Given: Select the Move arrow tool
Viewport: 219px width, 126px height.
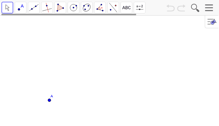Looking at the screenshot, I should click(x=7, y=8).
